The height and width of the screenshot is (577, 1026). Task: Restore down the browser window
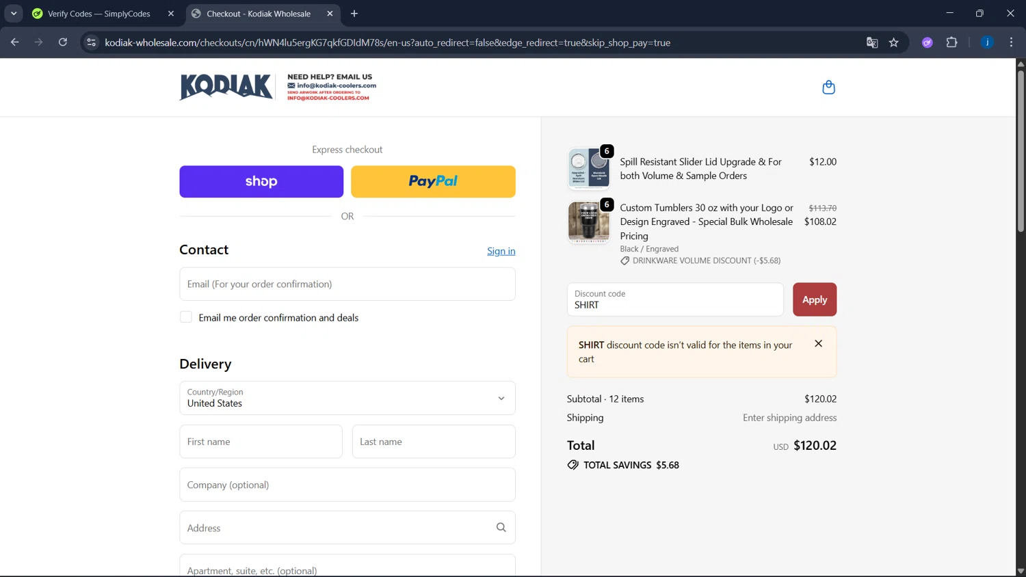979,13
